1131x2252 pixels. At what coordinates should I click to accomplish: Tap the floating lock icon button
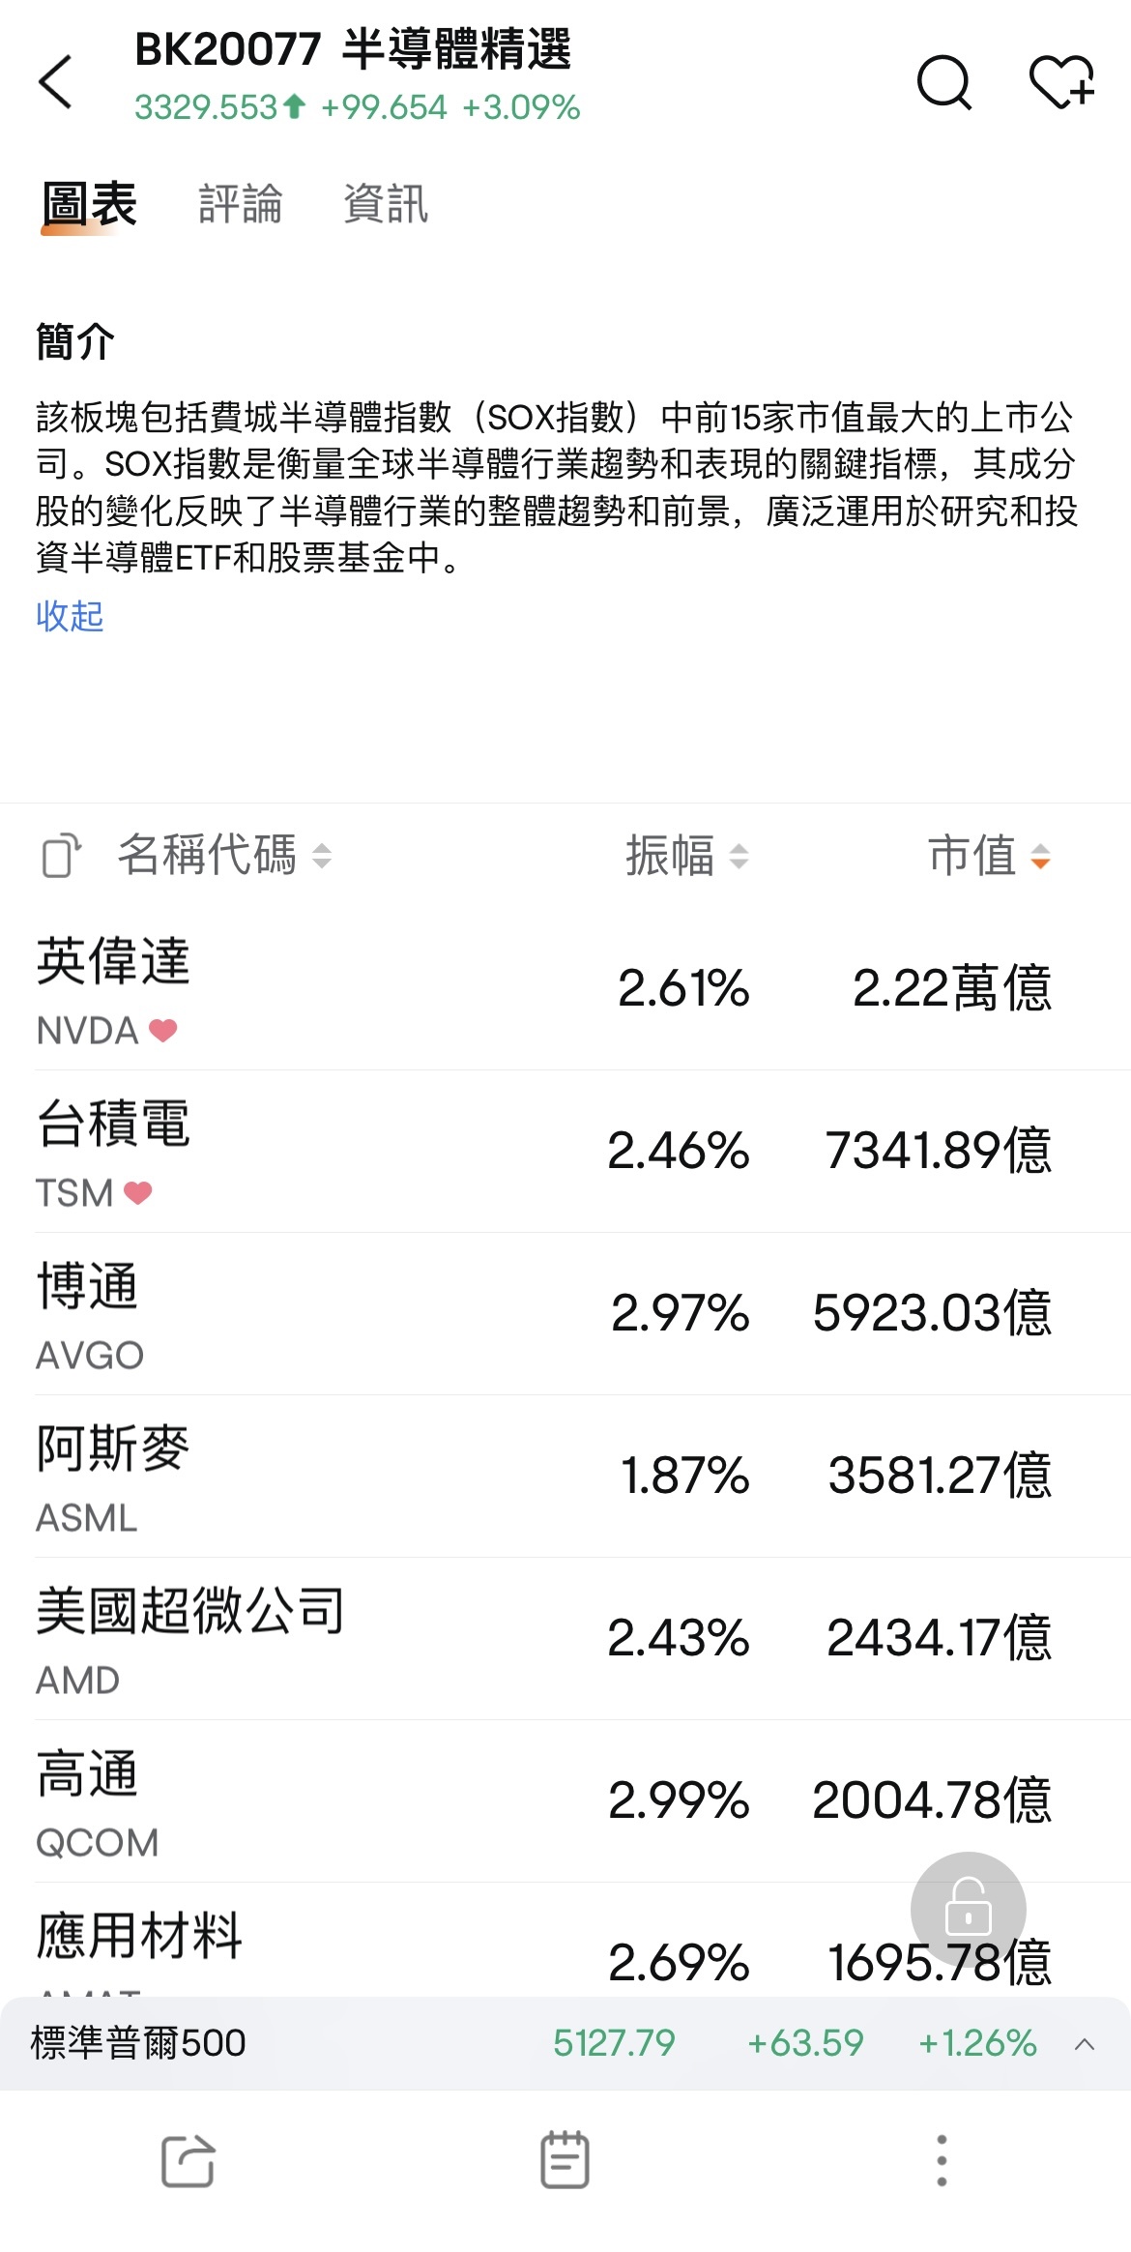click(x=968, y=1908)
